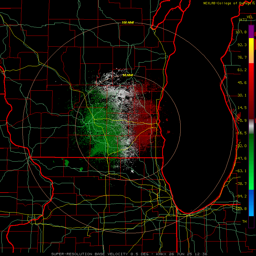256x256 pixels.
Task: Pick the gray near-zero segment of velocity scale
Action: coord(251,127)
